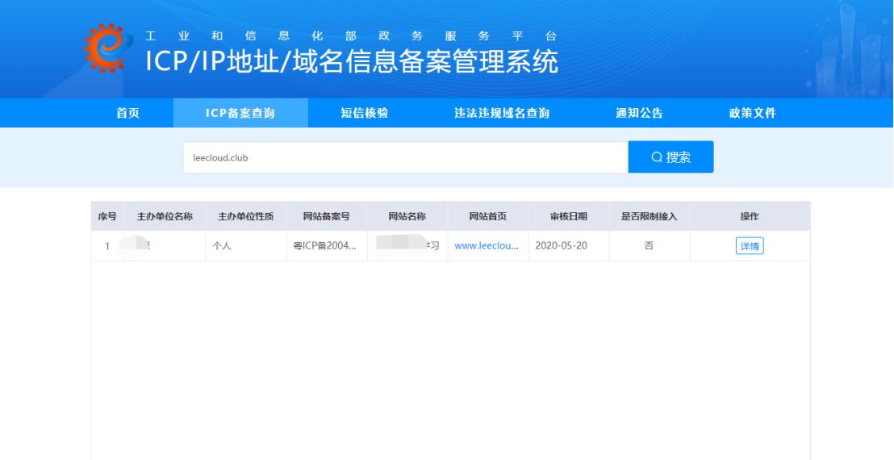Click the 粤ICP备2004... record number cell
Viewport: 894px width, 460px height.
click(x=327, y=246)
